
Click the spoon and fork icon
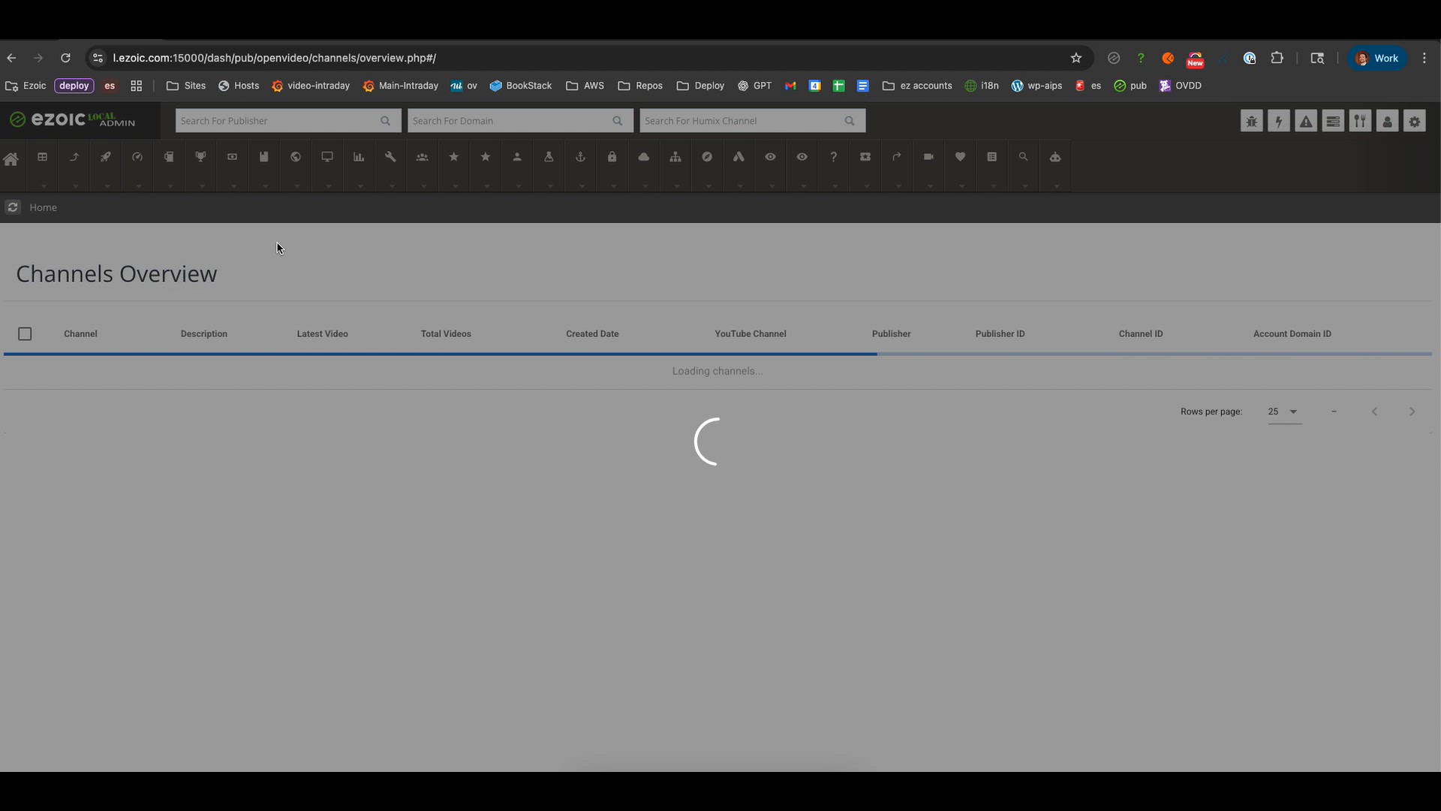pyautogui.click(x=1360, y=121)
